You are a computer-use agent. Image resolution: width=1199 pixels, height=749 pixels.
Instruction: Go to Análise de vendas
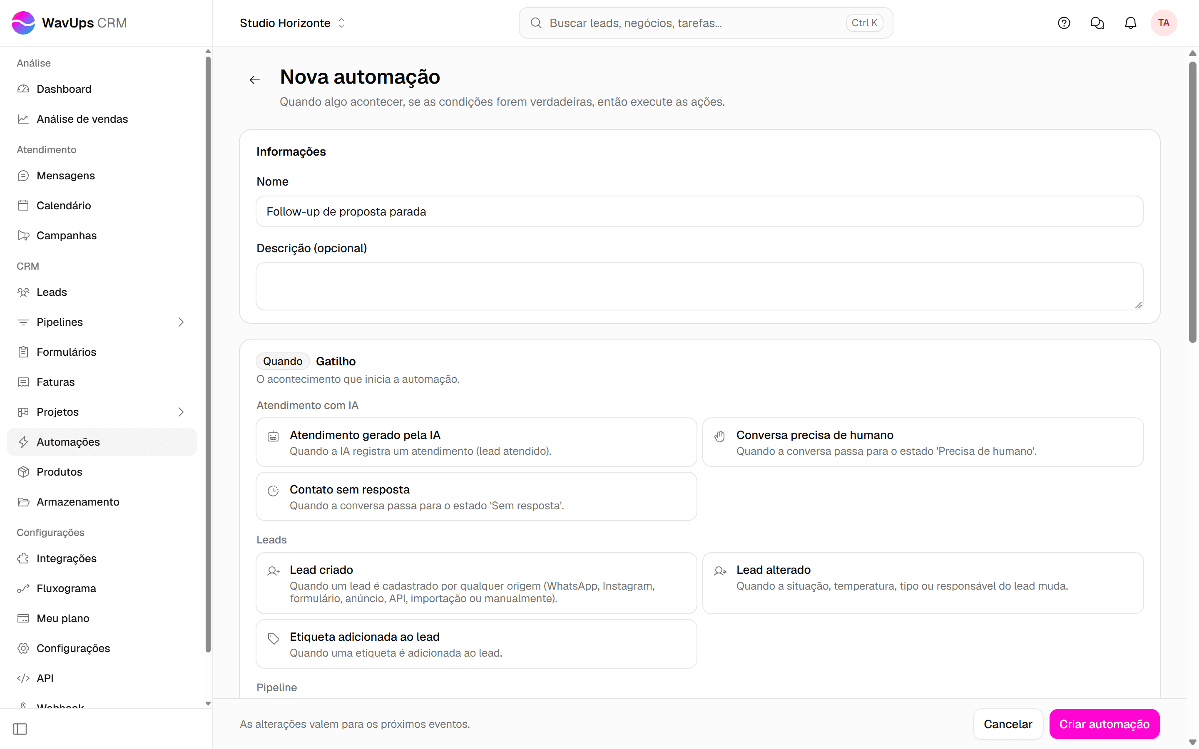[x=102, y=119]
